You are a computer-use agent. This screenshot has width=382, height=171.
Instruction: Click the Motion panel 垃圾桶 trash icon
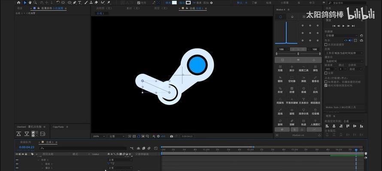pyautogui.click(x=315, y=110)
